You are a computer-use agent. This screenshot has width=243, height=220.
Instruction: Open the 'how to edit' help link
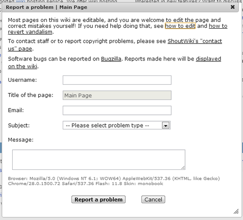(x=180, y=26)
